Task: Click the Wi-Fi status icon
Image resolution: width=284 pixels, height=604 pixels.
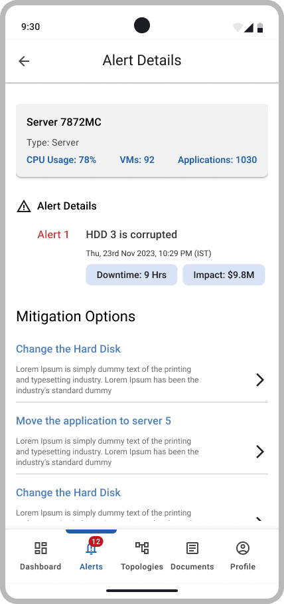Action: point(238,27)
